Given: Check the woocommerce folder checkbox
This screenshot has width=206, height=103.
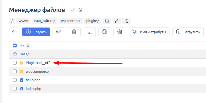Looking at the screenshot, I should click(x=15, y=72).
